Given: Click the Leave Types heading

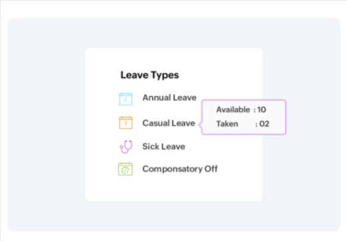Looking at the screenshot, I should [x=150, y=75].
